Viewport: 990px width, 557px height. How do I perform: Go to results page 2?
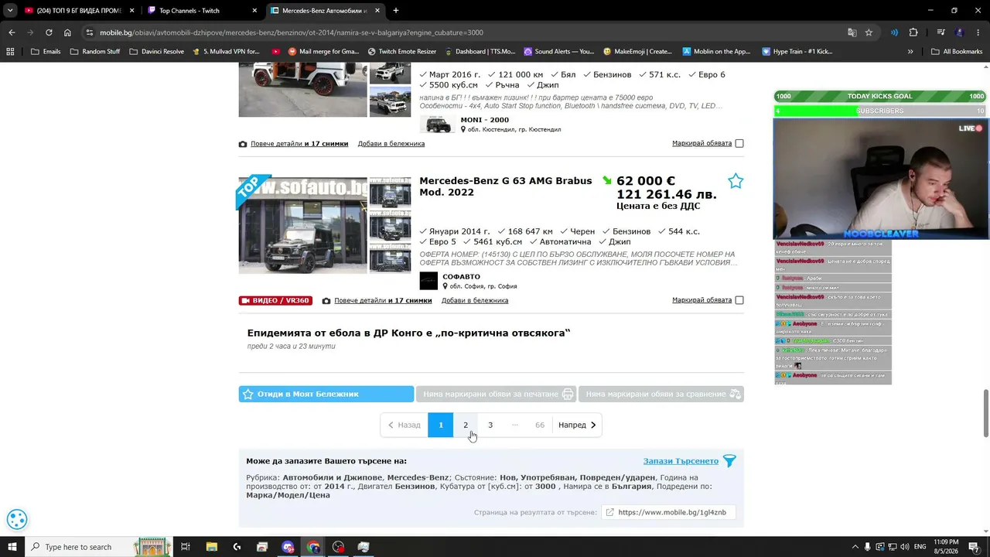point(466,425)
